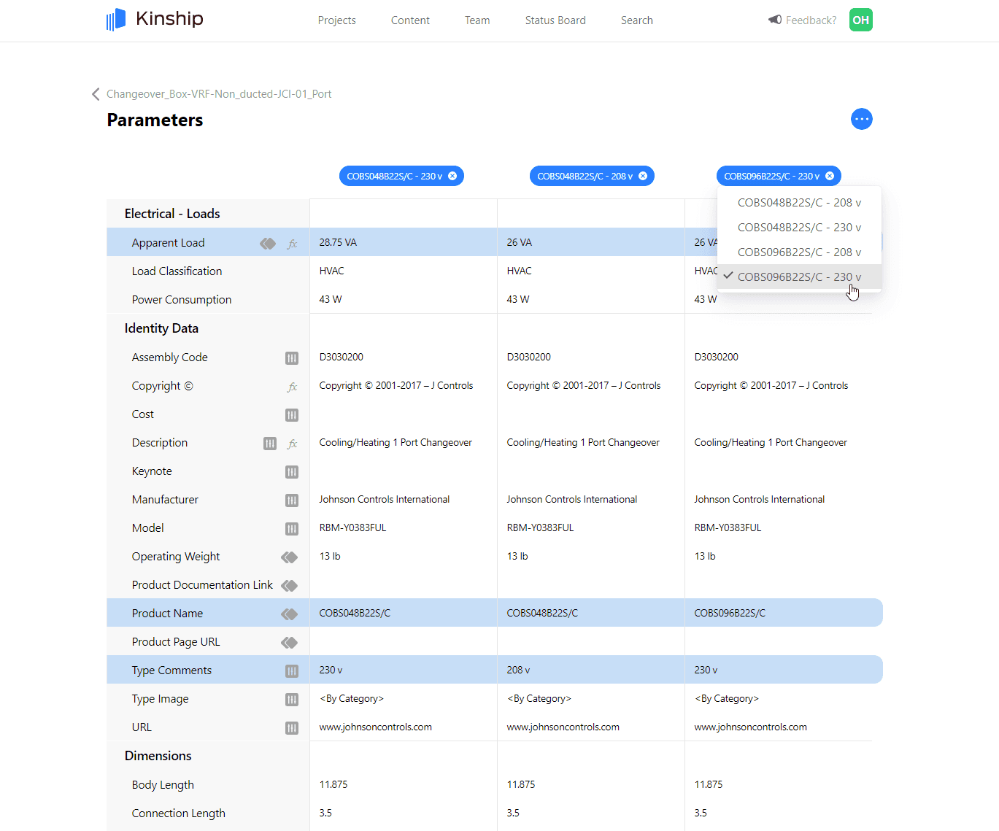999x831 pixels.
Task: Remove the COBS048B22S/C - 208 v pill
Action: (x=643, y=176)
